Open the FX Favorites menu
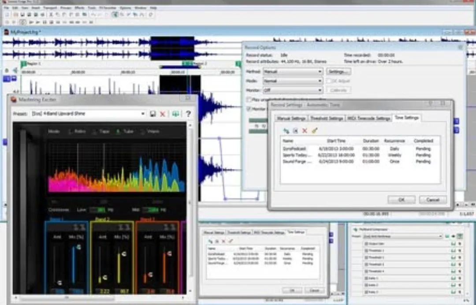The width and height of the screenshot is (476, 305). coord(108,7)
